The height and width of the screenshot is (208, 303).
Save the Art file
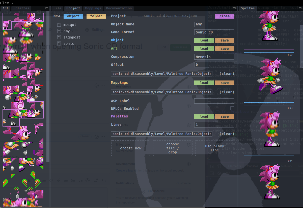225,49
